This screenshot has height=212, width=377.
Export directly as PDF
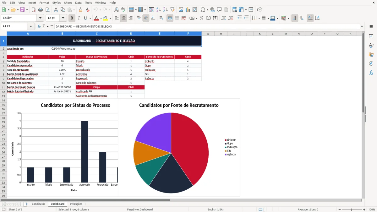[34, 10]
